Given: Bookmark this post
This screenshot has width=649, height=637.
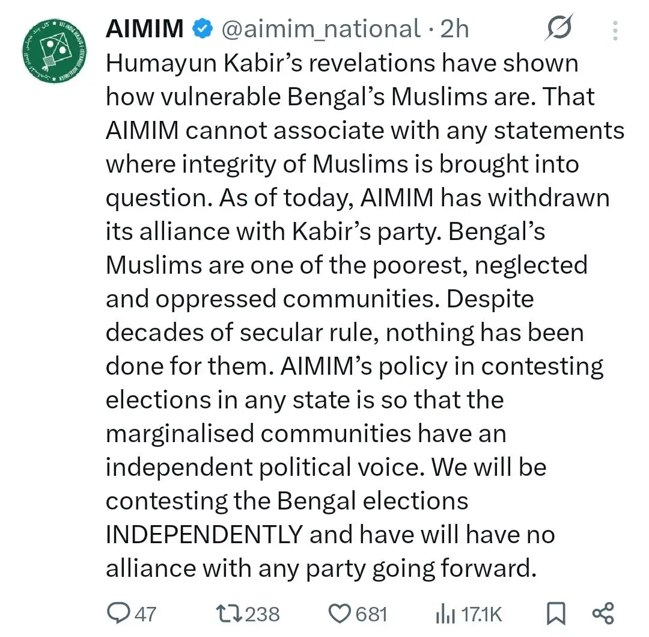Looking at the screenshot, I should pos(556,614).
